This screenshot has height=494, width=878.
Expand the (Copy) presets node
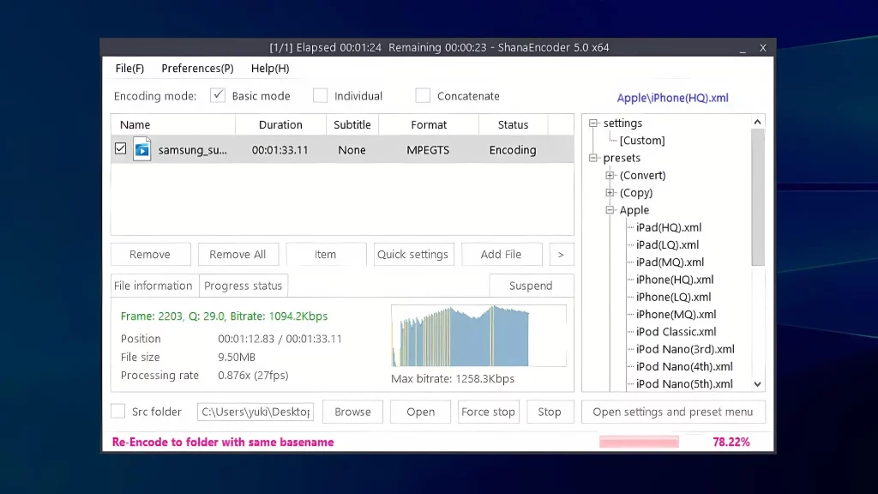tap(610, 193)
